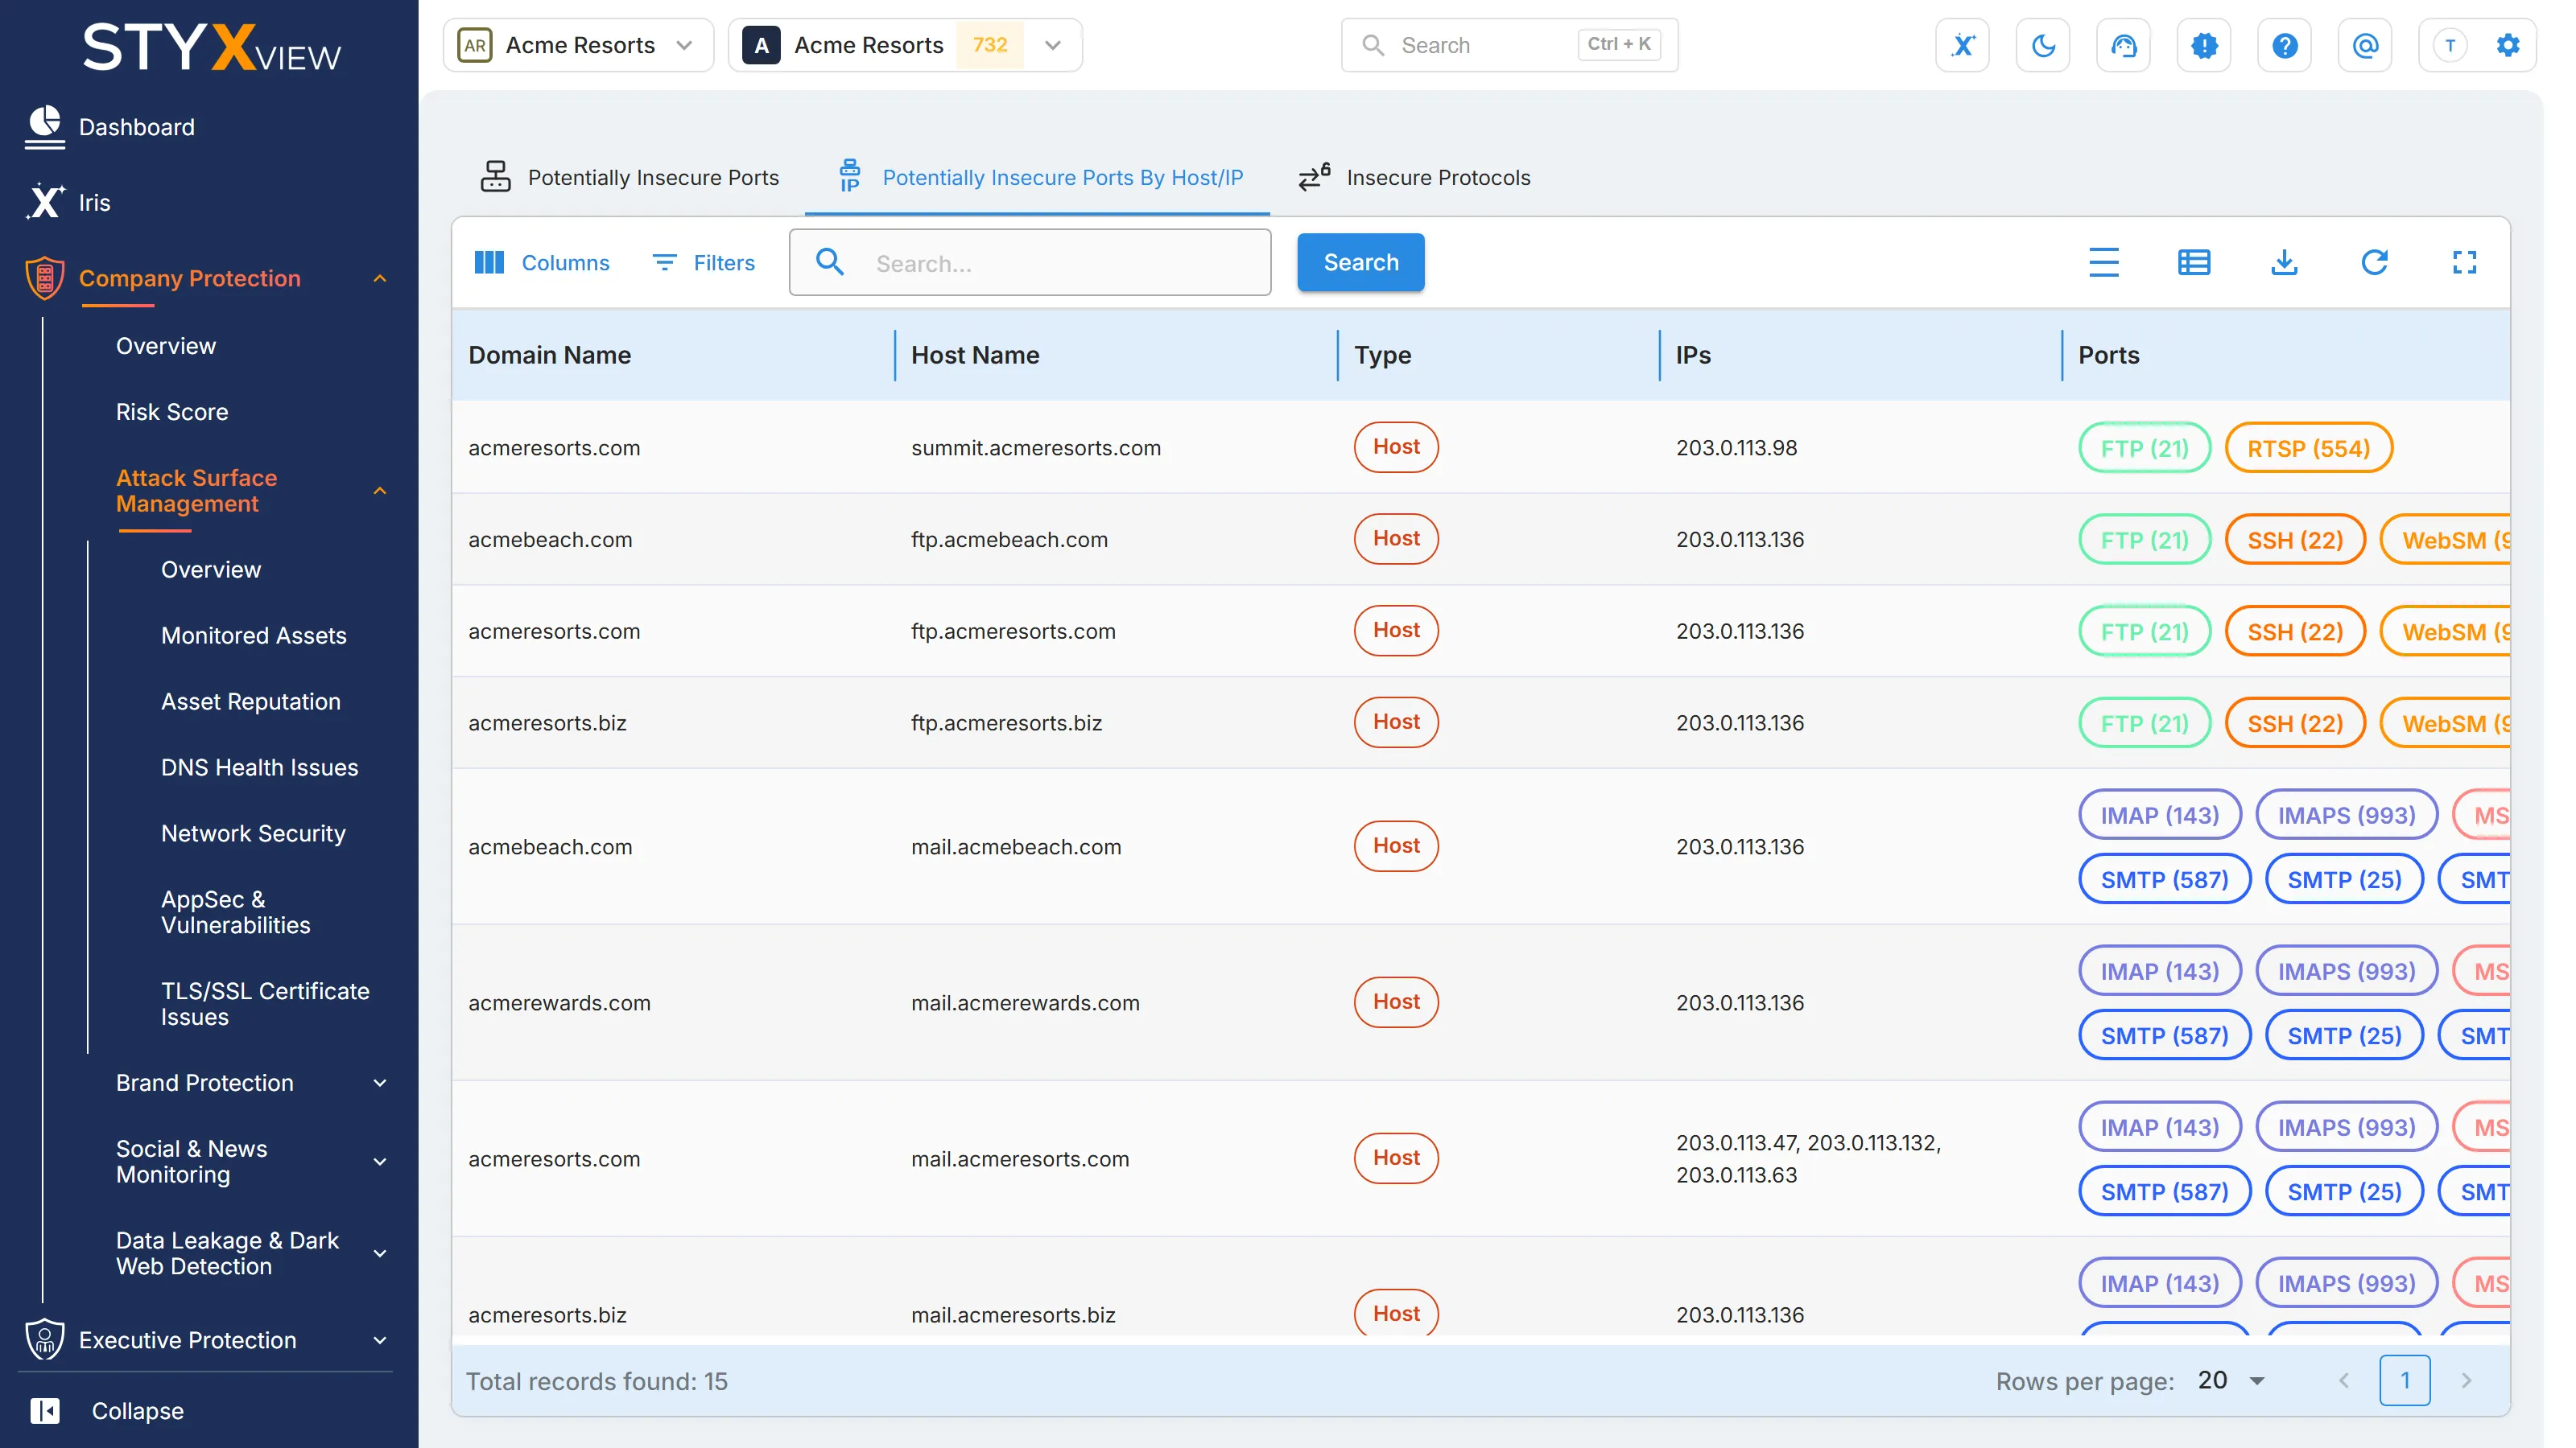2576x1448 pixels.
Task: Open the Acme Resorts AR organization dropdown
Action: coord(578,45)
